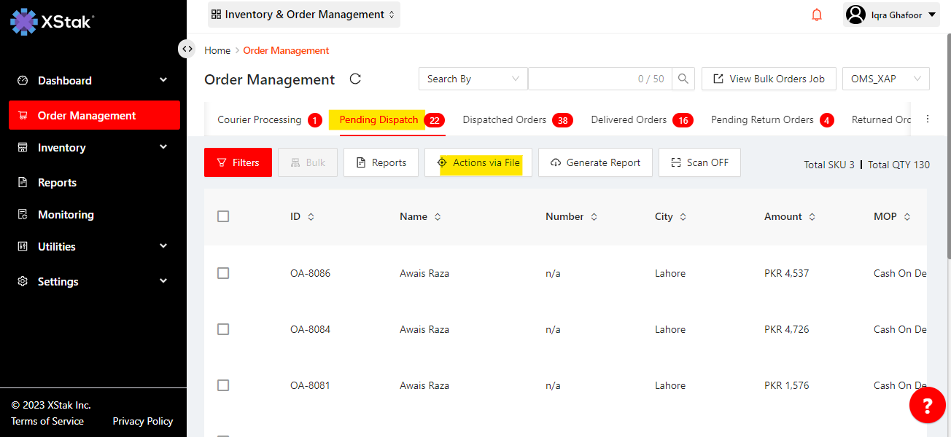Click the notification bell icon

tap(817, 15)
